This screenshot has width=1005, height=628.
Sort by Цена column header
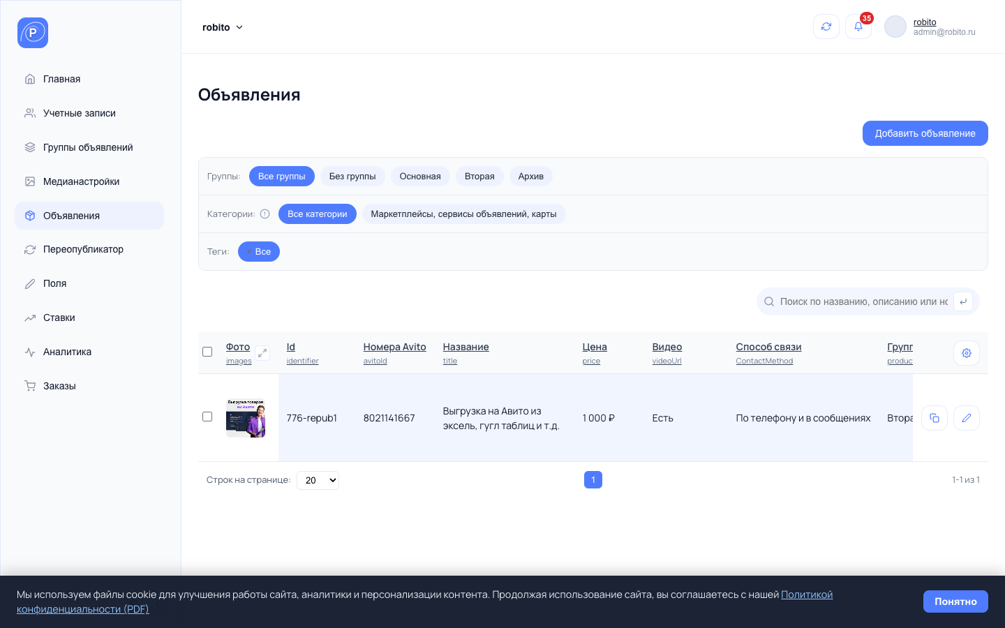point(595,347)
